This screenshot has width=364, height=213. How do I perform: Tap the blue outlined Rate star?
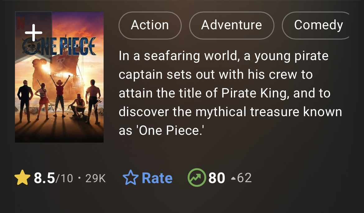tap(130, 178)
